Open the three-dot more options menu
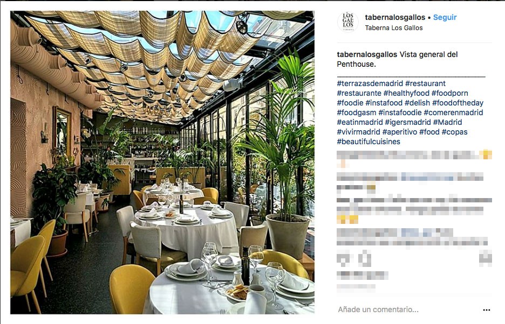 click(x=487, y=310)
